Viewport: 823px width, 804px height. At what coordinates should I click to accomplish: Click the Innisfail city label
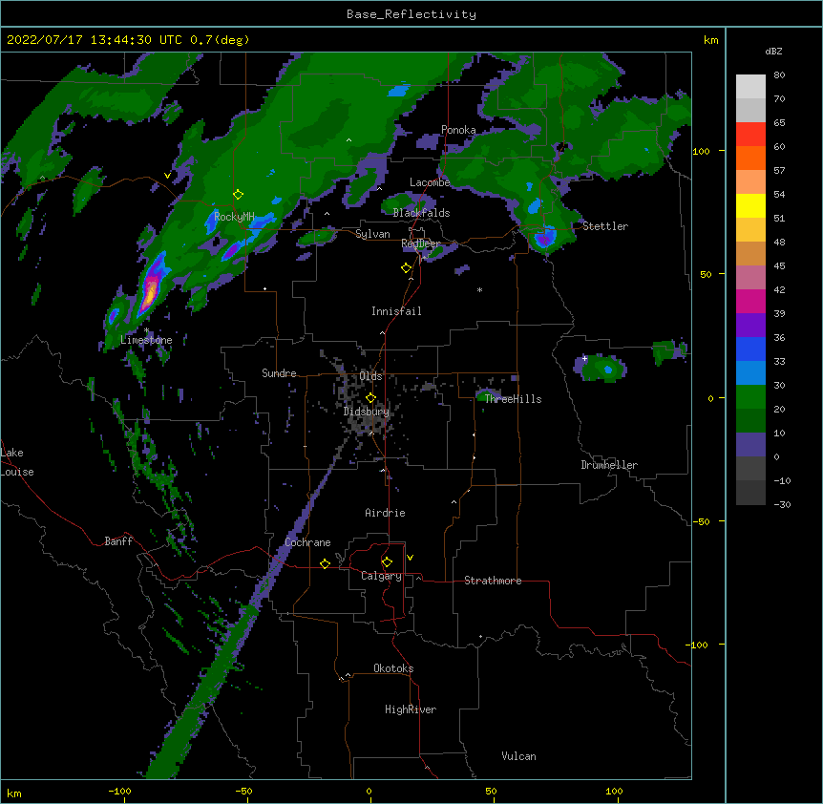coord(396,311)
